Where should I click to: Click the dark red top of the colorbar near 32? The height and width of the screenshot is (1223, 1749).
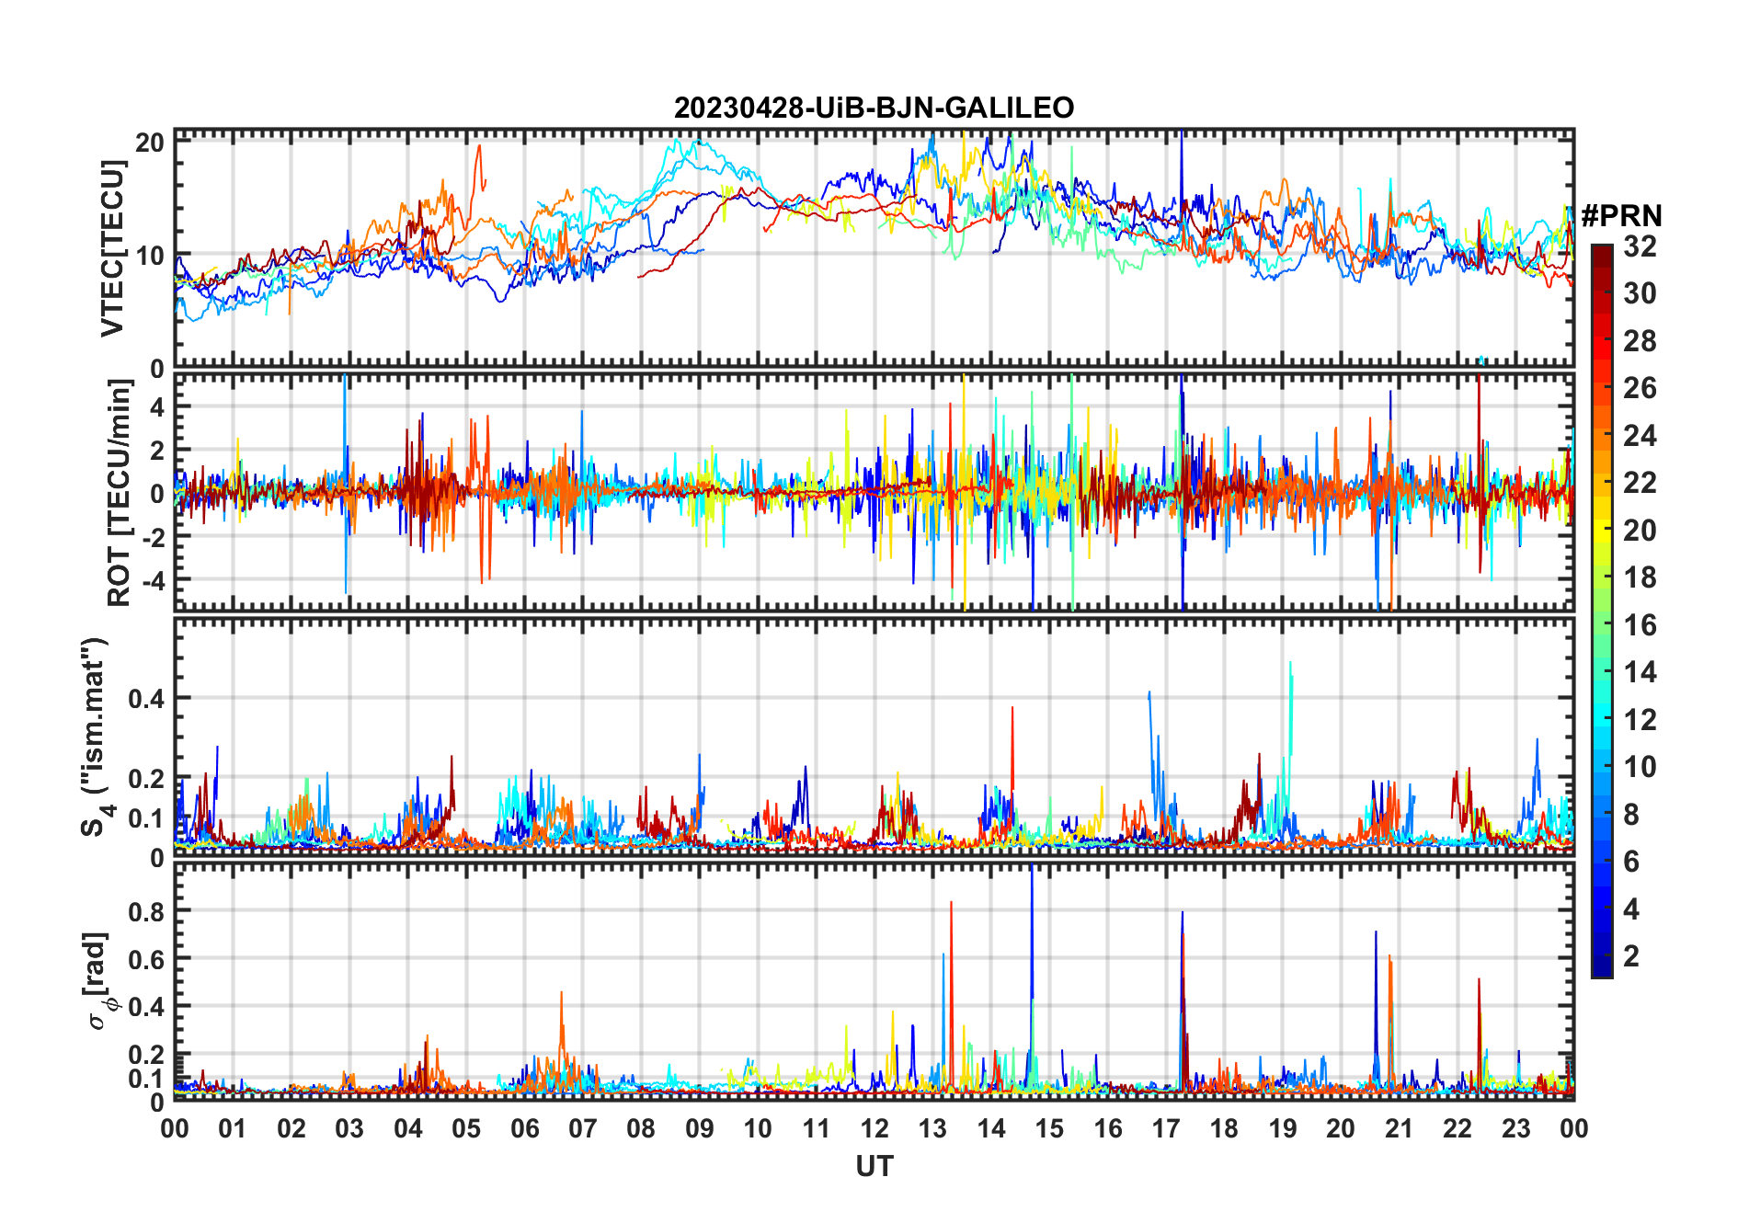(x=1602, y=251)
